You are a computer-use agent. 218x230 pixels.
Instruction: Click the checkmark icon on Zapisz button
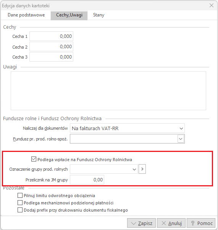click(x=134, y=223)
